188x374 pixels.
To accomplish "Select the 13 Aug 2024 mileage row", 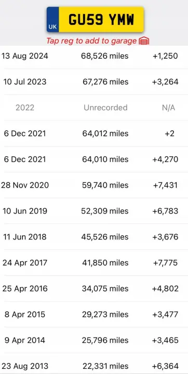I will click(94, 56).
